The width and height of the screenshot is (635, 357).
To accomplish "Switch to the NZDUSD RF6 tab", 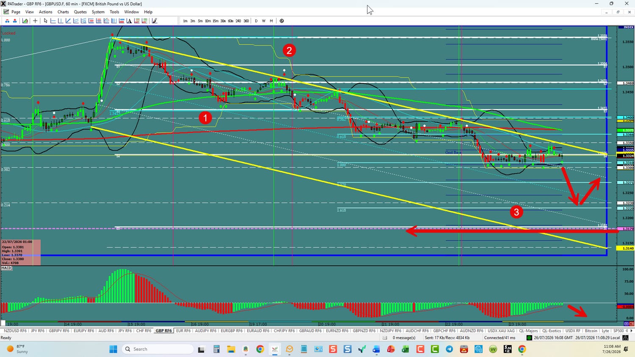I will 15,331.
